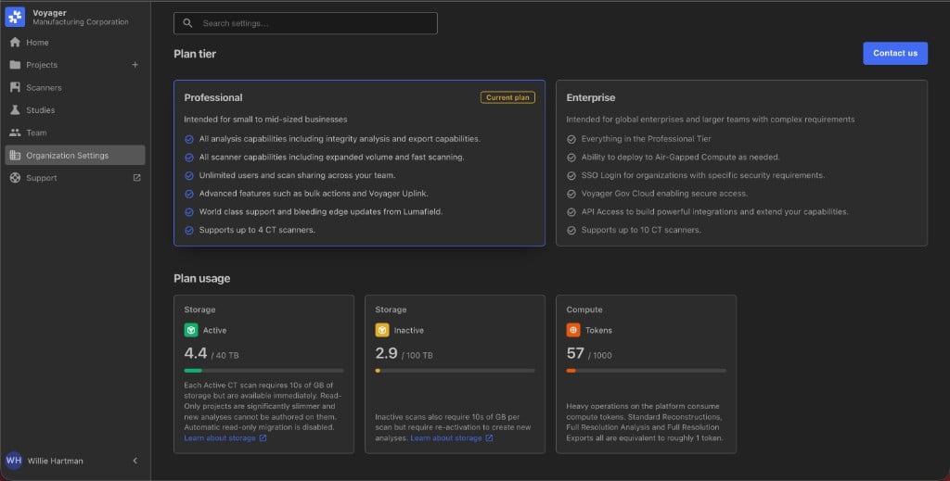Click the green Active storage cube icon
Image resolution: width=950 pixels, height=481 pixels.
point(191,330)
